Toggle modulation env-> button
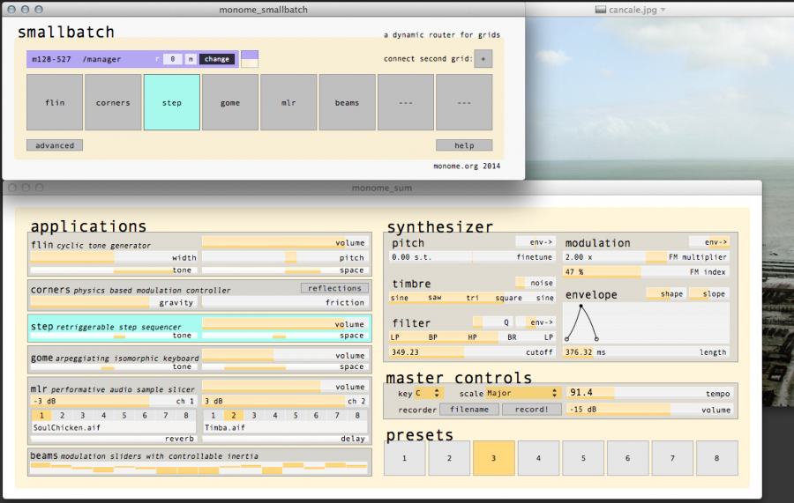The image size is (794, 503). point(709,242)
